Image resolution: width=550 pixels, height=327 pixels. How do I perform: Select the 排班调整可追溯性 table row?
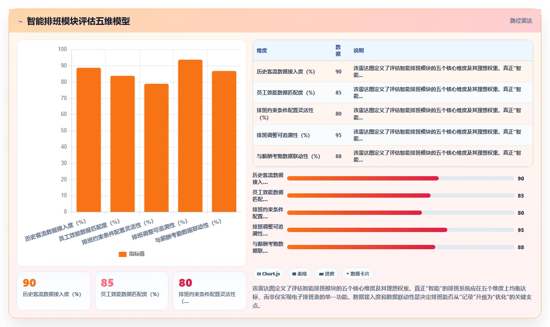click(x=393, y=135)
